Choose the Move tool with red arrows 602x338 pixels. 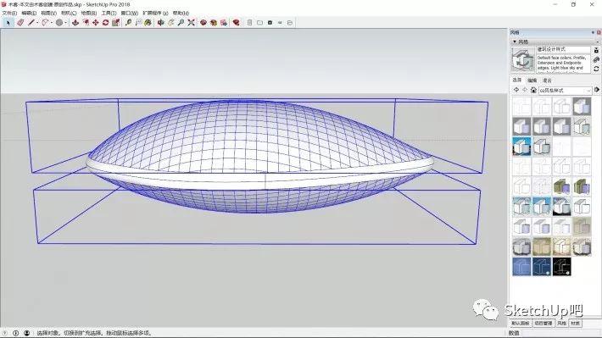96,23
